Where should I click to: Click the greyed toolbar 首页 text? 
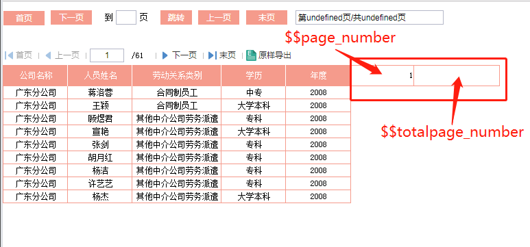pos(24,55)
